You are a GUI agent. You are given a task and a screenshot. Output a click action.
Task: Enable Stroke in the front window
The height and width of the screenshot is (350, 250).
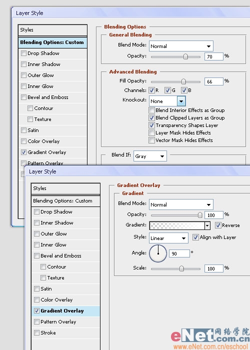[x=36, y=332]
